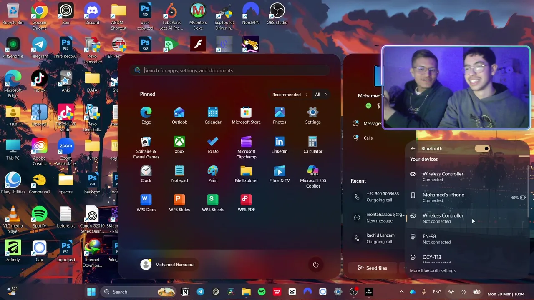This screenshot has width=534, height=300.
Task: Open Recycle Bin desktop icon
Action: click(13, 14)
